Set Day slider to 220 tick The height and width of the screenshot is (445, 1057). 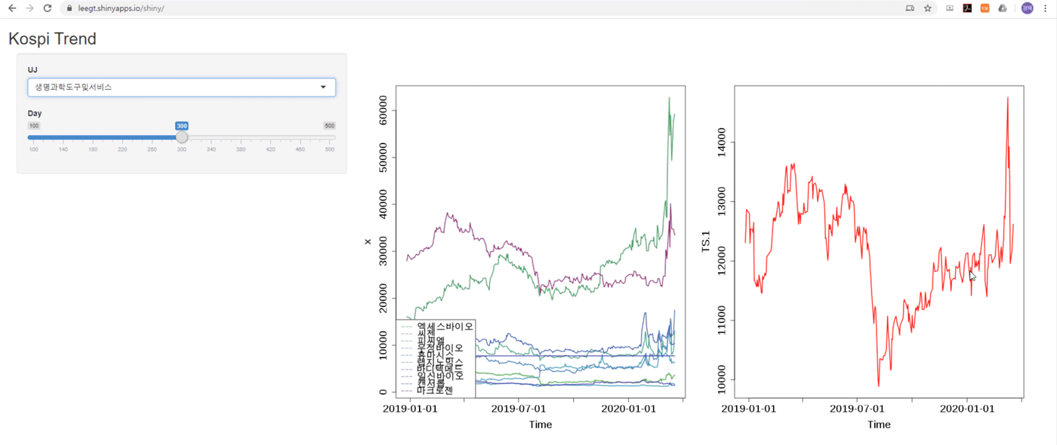click(122, 149)
